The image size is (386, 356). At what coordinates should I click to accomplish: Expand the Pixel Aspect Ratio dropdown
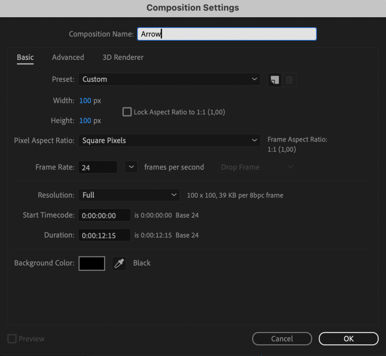tap(169, 141)
